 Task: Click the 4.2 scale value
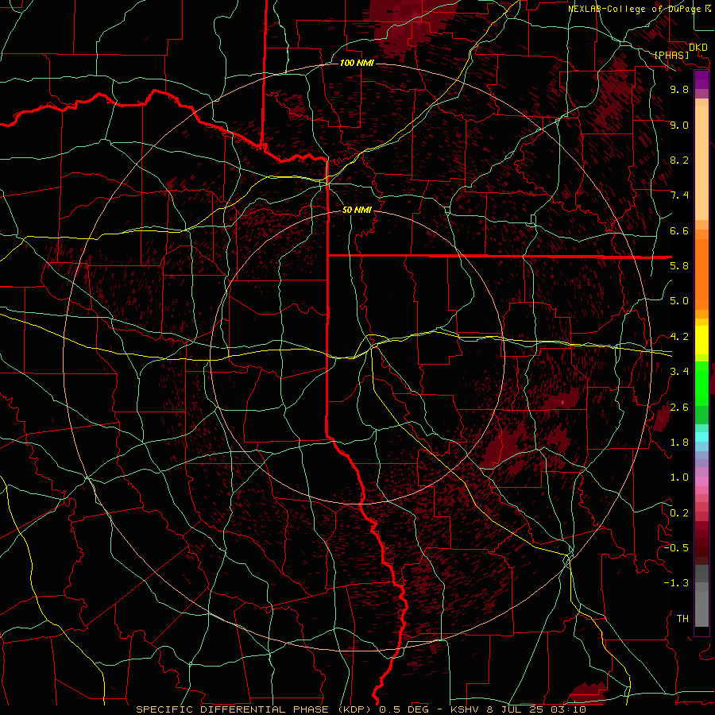(x=679, y=337)
